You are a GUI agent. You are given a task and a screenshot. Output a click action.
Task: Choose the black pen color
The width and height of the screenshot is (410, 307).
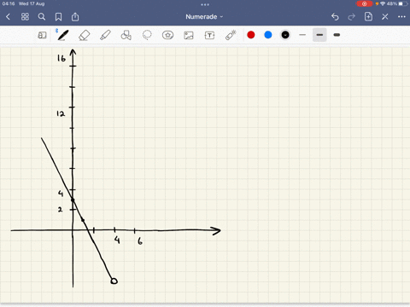click(x=285, y=35)
